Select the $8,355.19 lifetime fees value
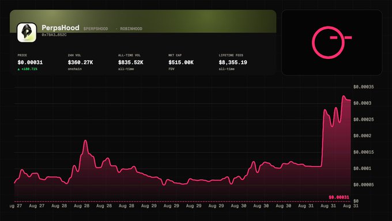 click(233, 62)
